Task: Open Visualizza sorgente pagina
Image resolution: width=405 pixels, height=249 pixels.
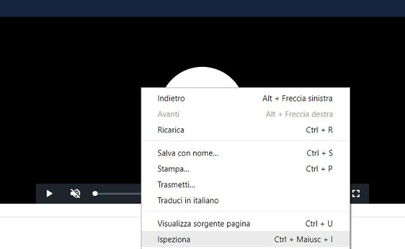Action: 246,224
